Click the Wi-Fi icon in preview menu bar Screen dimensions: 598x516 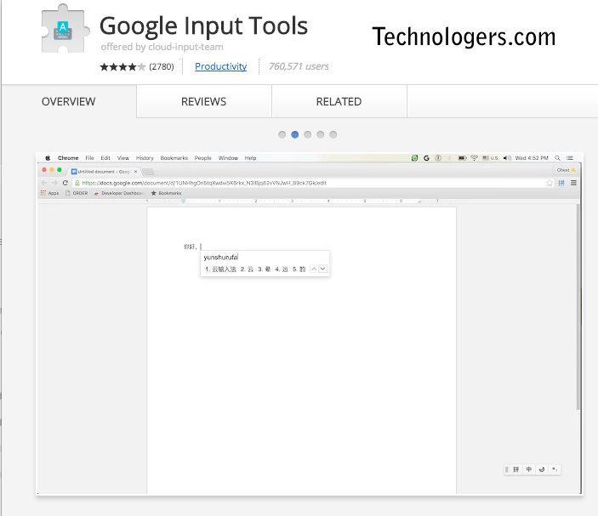point(474,158)
